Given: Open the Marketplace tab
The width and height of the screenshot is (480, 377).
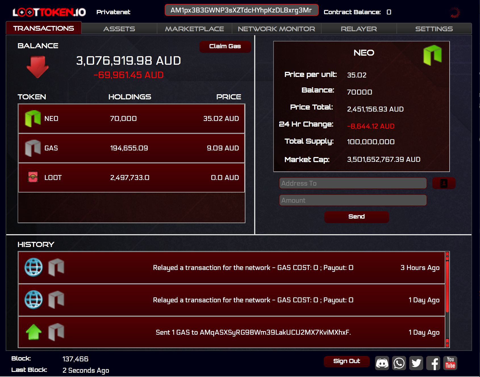Looking at the screenshot, I should pyautogui.click(x=195, y=29).
